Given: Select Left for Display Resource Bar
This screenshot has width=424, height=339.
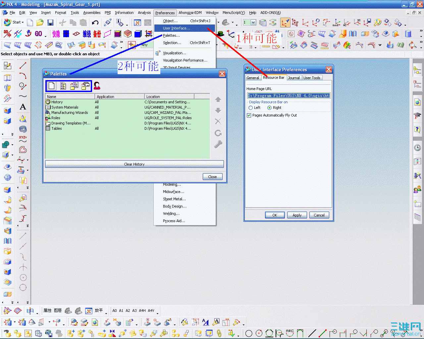Looking at the screenshot, I should tap(251, 108).
